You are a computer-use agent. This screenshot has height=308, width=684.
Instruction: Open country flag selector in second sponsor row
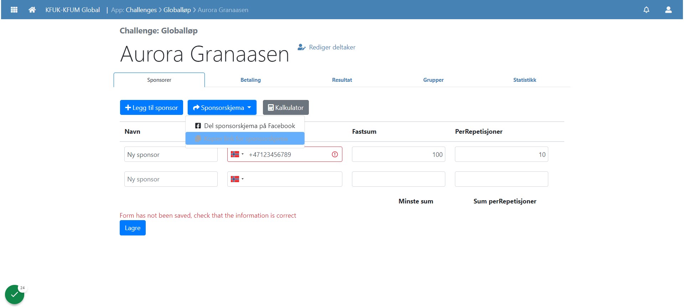pos(237,179)
